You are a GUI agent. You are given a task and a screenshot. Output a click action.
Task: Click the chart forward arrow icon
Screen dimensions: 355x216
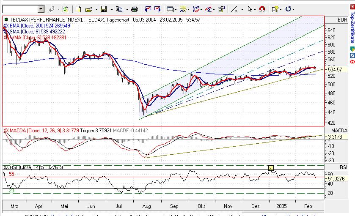click(157, 9)
